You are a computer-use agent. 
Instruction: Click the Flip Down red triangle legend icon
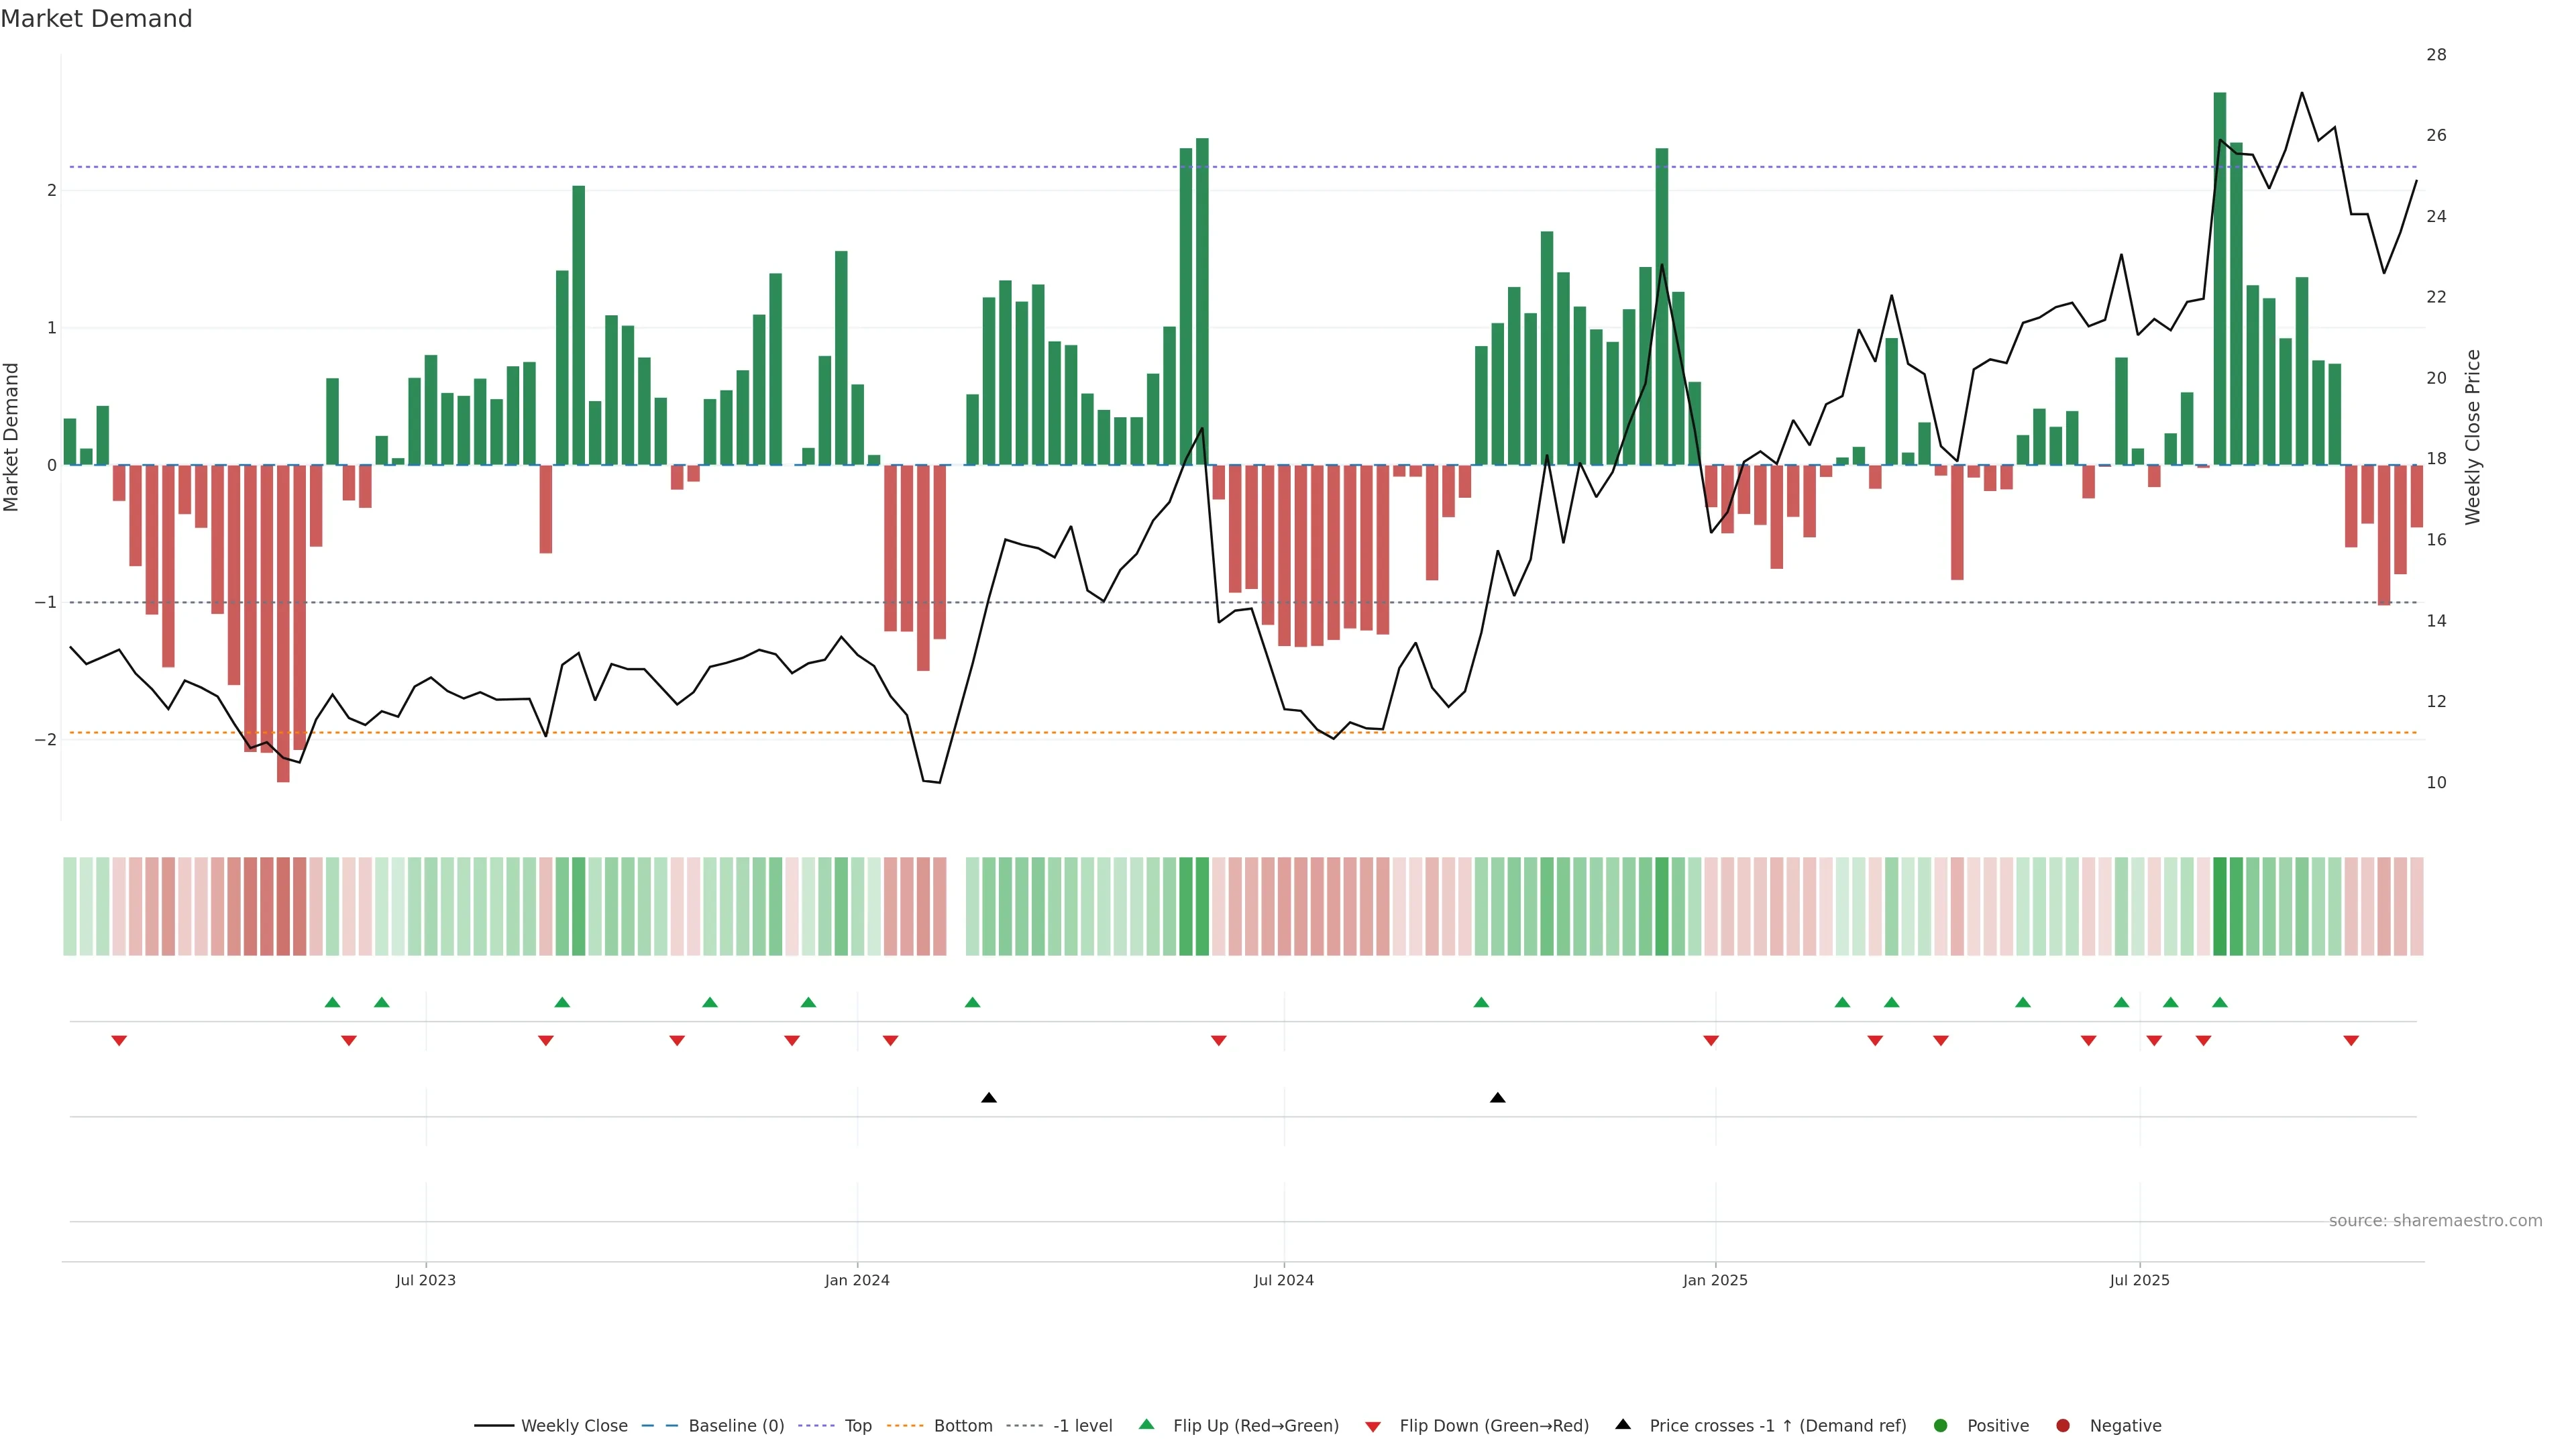click(1373, 1427)
